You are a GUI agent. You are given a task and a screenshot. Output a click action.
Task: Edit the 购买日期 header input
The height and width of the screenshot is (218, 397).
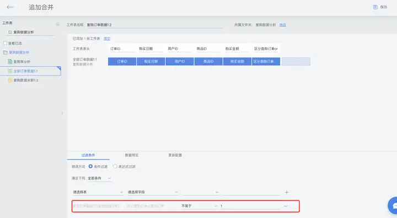pos(151,49)
